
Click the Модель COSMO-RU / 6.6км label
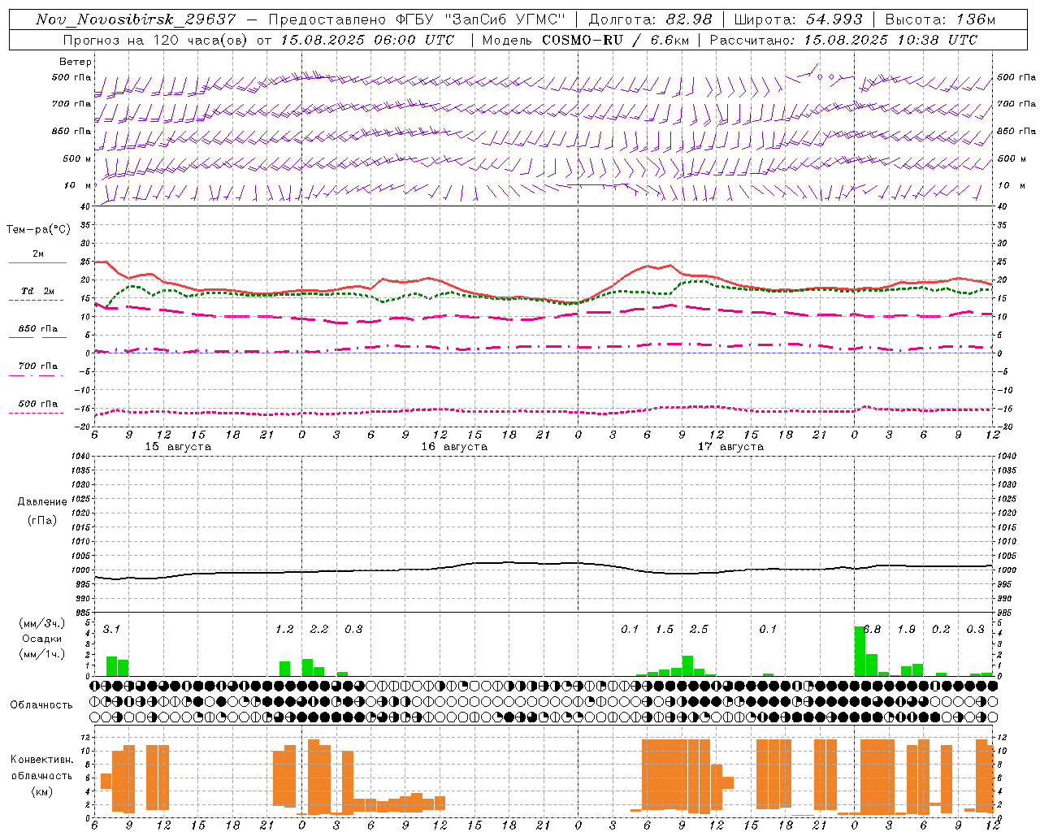[585, 40]
